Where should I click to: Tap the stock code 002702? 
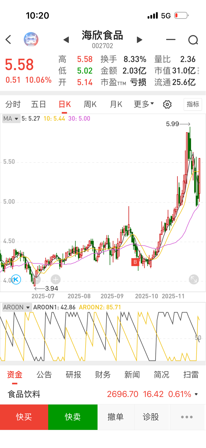[x=103, y=46]
